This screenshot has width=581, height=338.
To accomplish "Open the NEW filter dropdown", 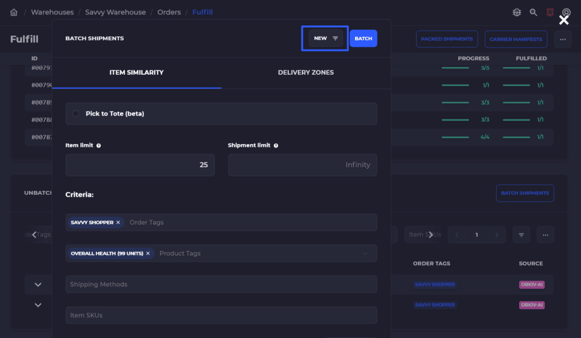I will click(x=325, y=38).
